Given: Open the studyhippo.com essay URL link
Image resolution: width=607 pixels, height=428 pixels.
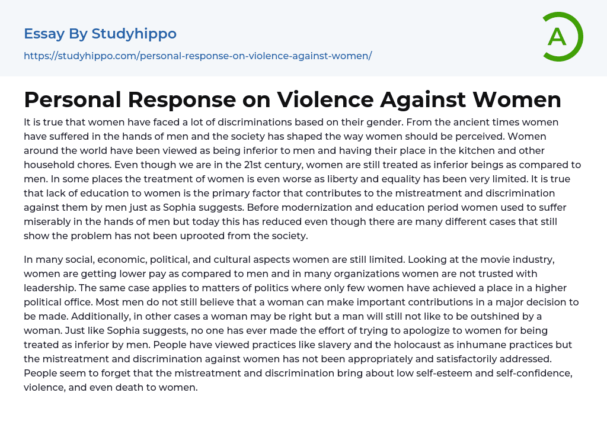Looking at the screenshot, I should pos(197,56).
